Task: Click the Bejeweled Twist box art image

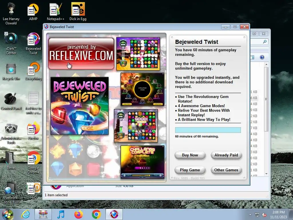Action: pos(80,106)
